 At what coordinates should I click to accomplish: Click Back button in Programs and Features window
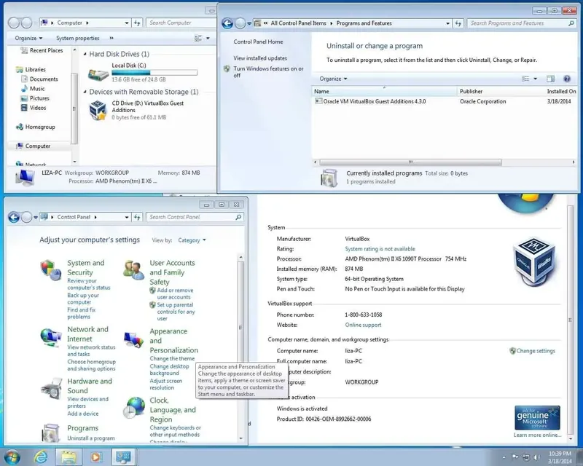[x=227, y=23]
